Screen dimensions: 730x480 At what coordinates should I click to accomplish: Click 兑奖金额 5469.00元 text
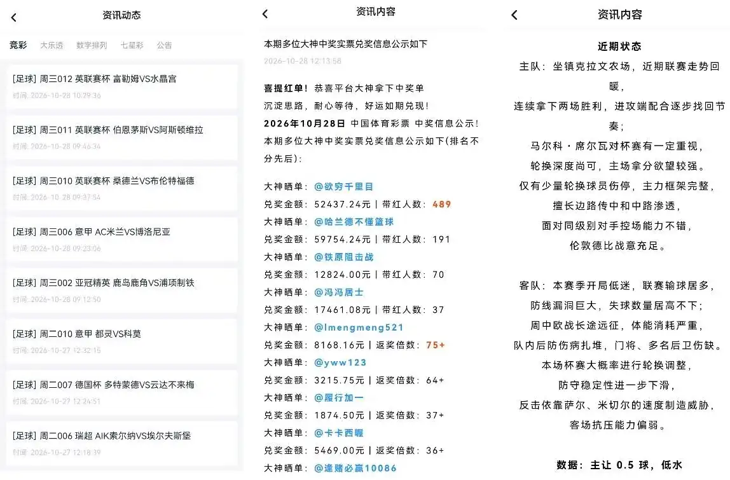[x=313, y=451]
